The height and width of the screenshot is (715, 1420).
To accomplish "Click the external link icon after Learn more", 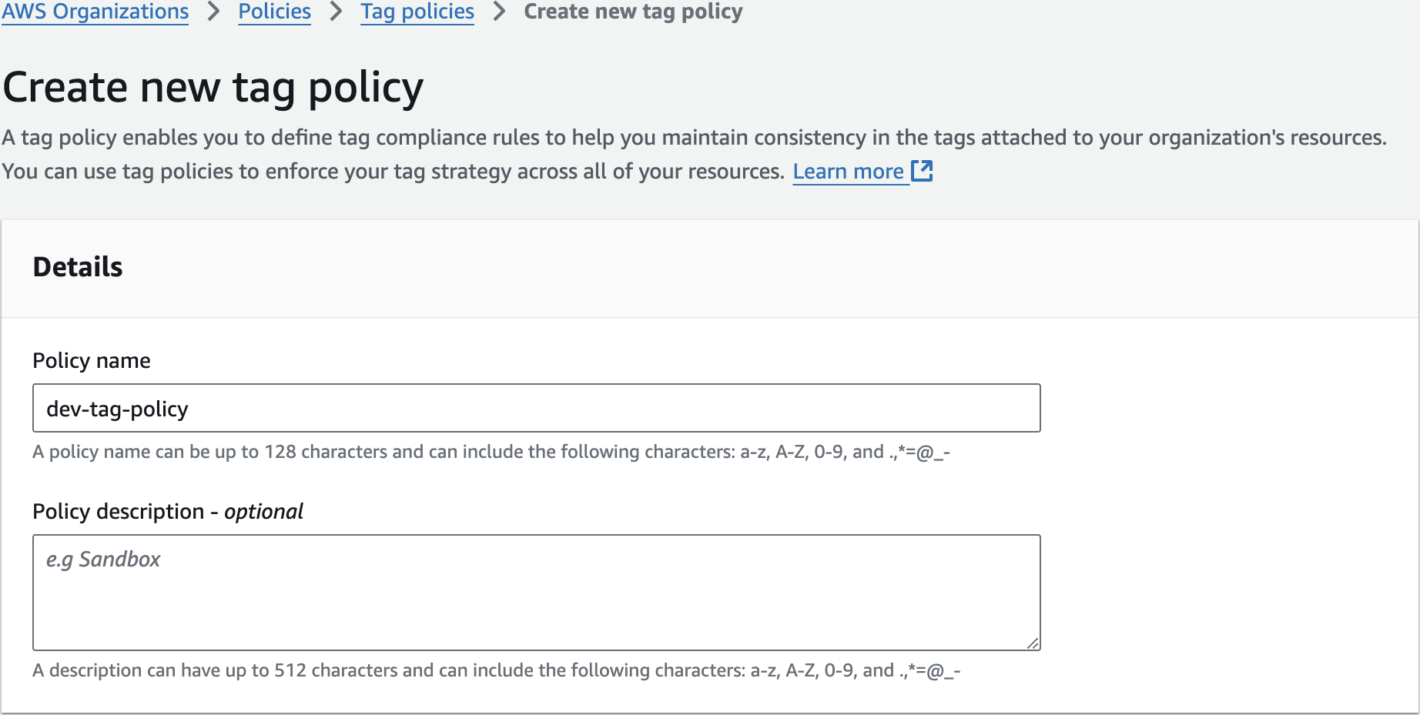I will coord(922,171).
